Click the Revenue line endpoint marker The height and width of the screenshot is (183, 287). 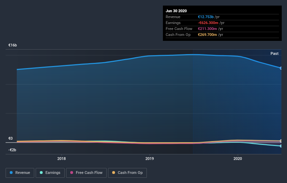tap(281, 68)
